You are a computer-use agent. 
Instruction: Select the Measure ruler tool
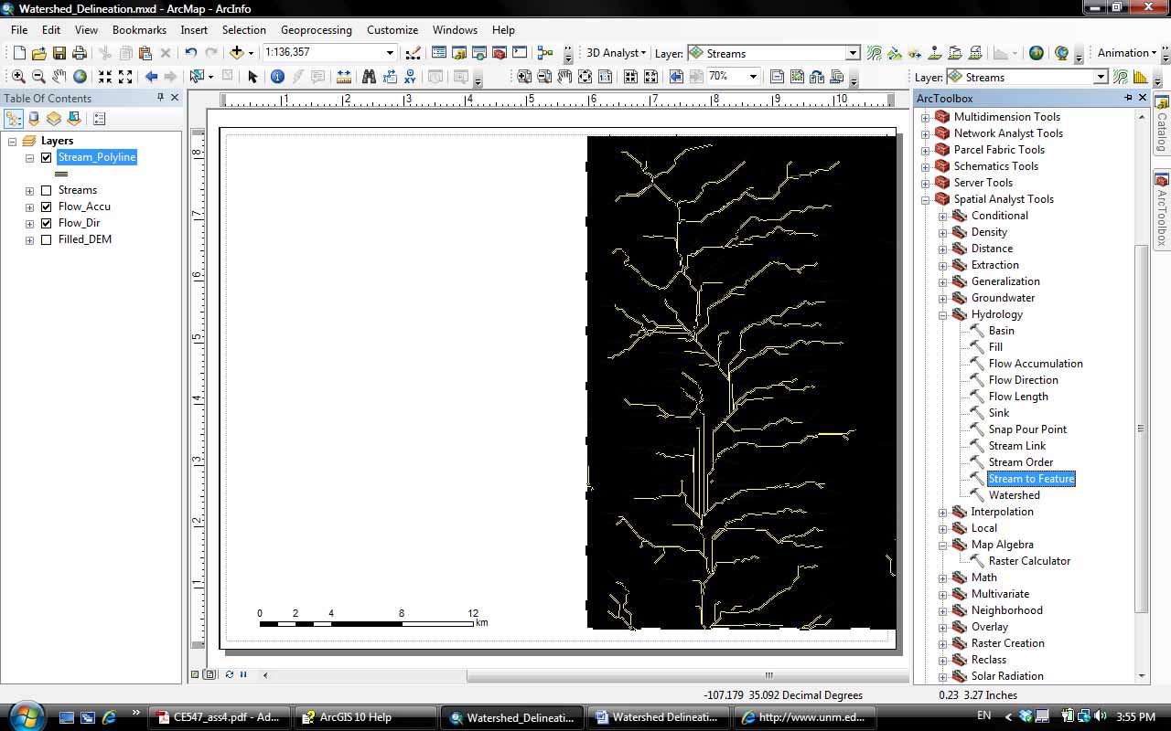click(344, 77)
